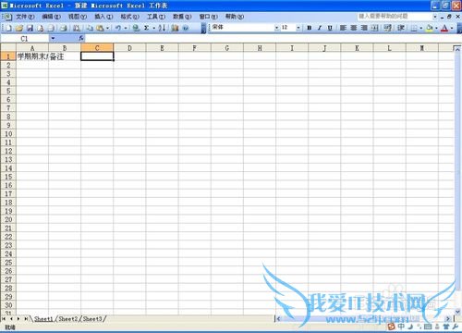Viewport: 462px width, 333px height.
Task: Click the Insert Hyperlink globe icon
Action: 136,28
